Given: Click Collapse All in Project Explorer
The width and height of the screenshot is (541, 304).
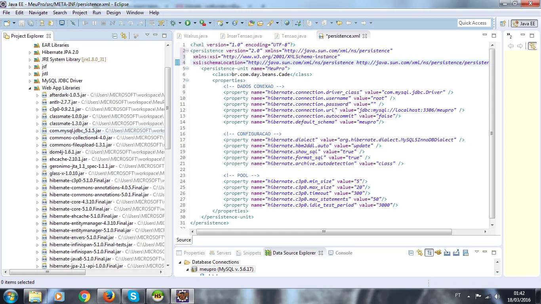Looking at the screenshot, I should coord(115,36).
